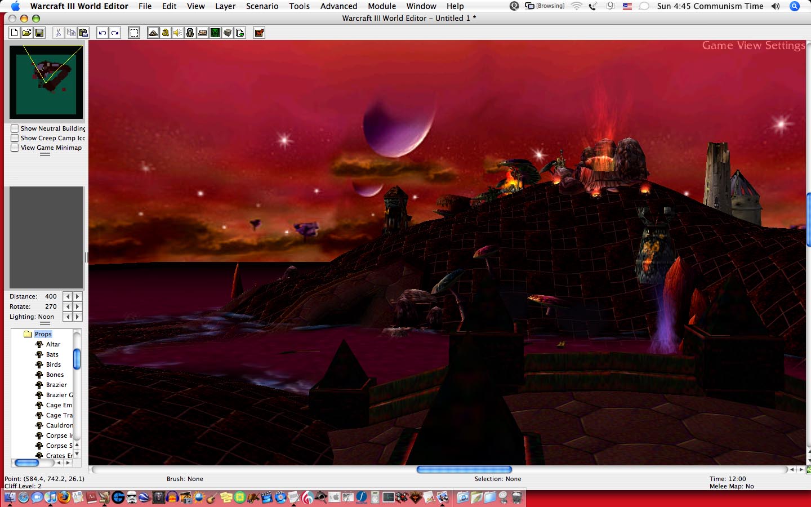Open the Module menu

tap(382, 6)
